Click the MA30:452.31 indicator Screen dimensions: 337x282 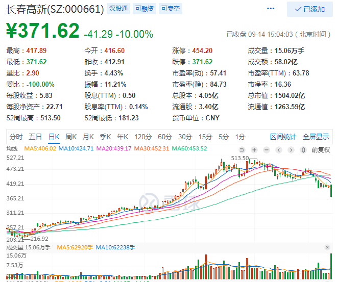point(152,148)
